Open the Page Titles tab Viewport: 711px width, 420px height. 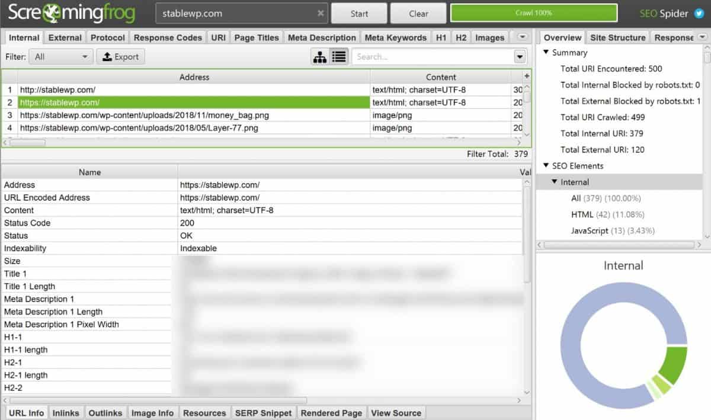(x=257, y=37)
